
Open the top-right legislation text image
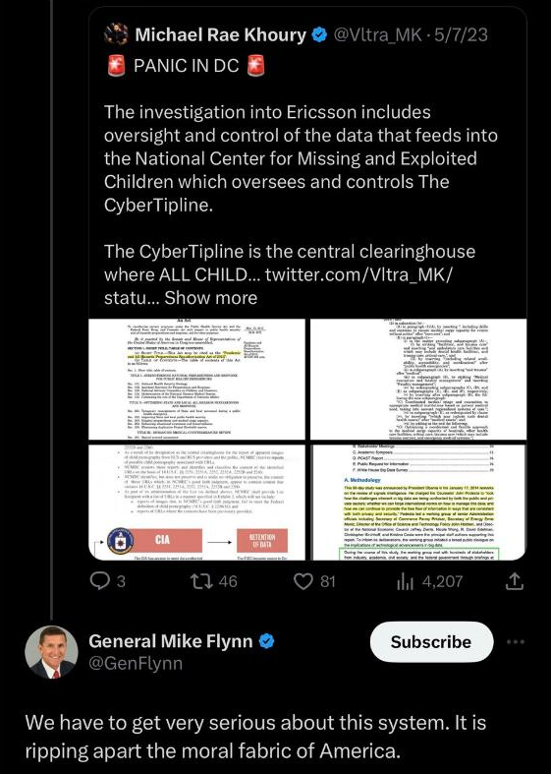pos(418,379)
